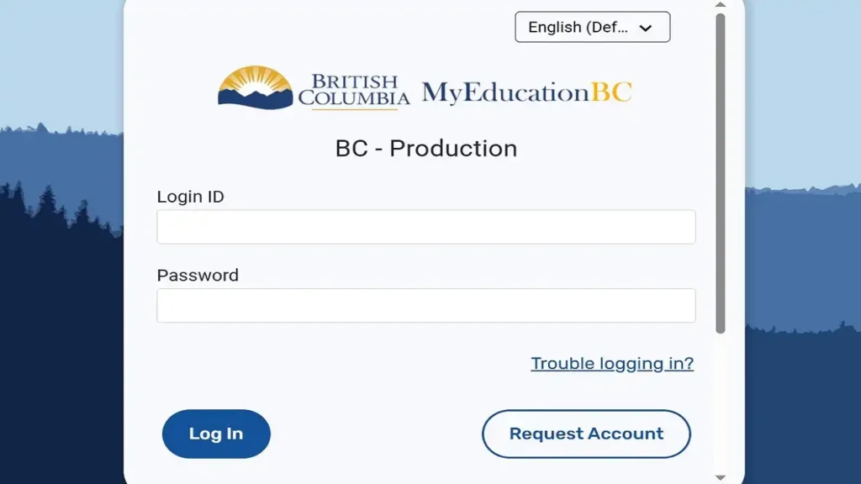Viewport: 861px width, 484px height.
Task: Open the English (Default) language dropdown
Action: pos(592,27)
